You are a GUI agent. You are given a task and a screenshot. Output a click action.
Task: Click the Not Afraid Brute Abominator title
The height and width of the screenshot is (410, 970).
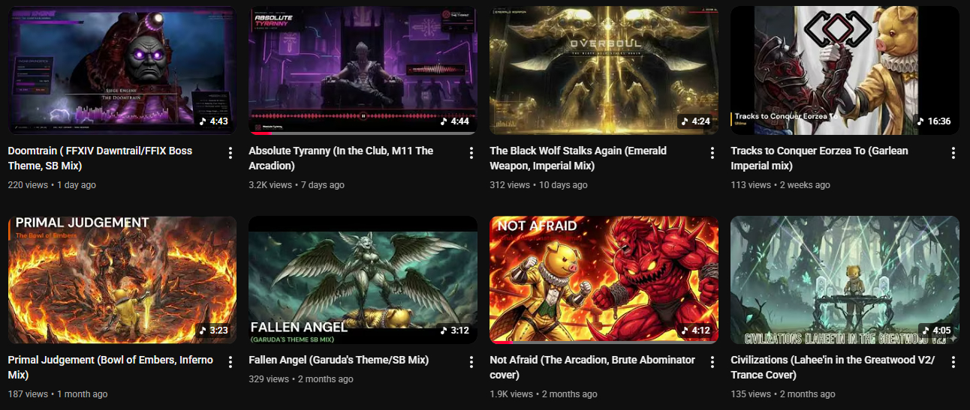(x=592, y=367)
